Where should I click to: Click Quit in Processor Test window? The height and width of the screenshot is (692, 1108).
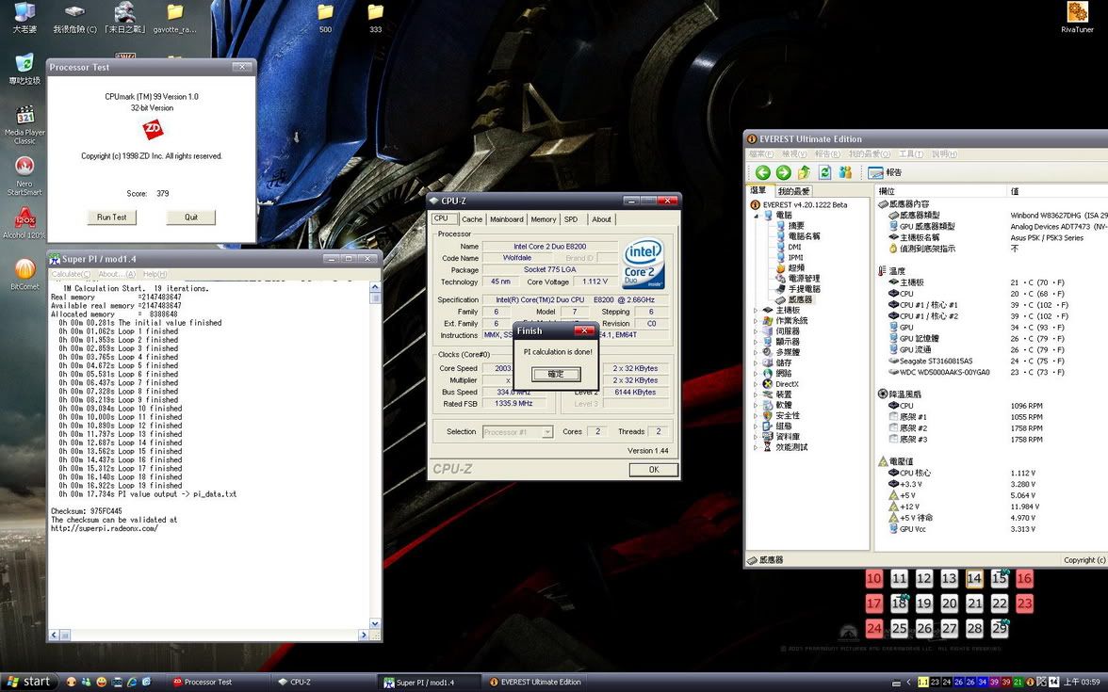point(190,217)
